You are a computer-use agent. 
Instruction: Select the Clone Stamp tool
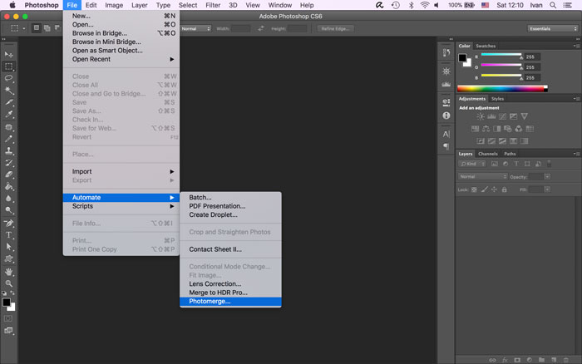click(x=8, y=151)
